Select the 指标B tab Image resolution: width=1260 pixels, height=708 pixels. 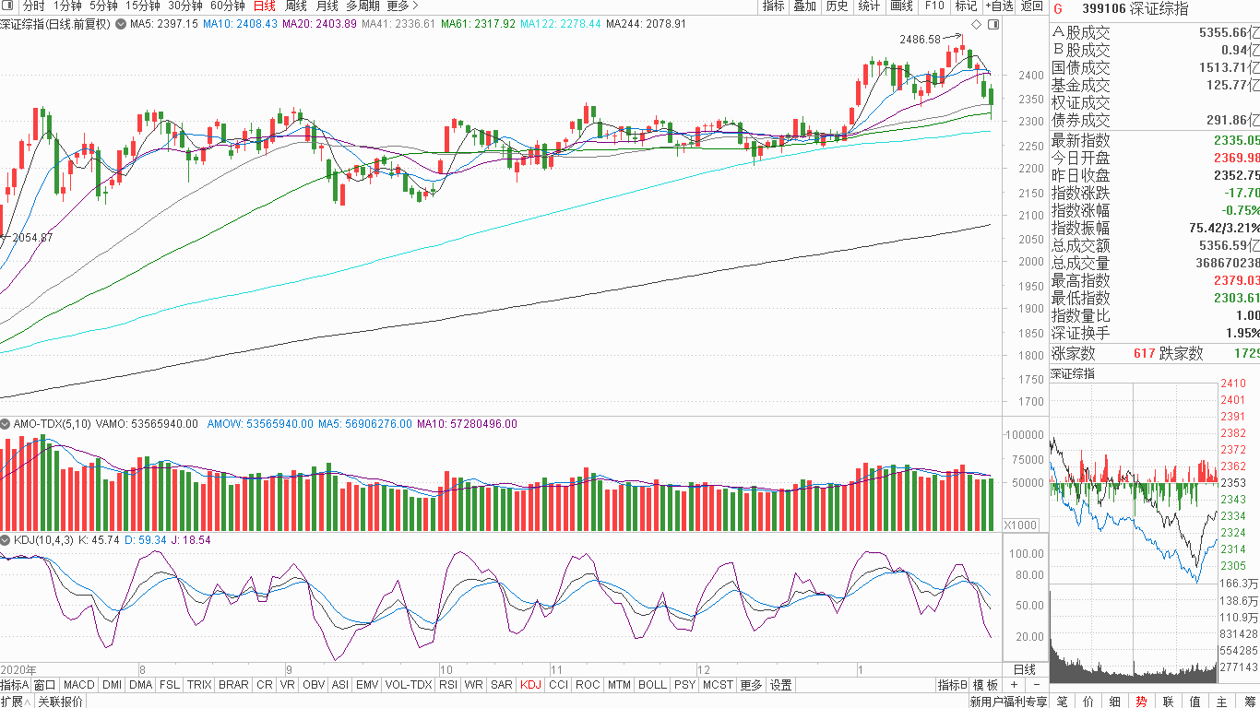(x=952, y=685)
